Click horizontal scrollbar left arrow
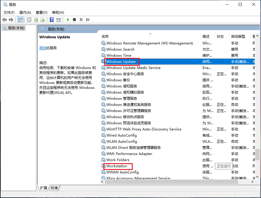The image size is (261, 198). 102,182
